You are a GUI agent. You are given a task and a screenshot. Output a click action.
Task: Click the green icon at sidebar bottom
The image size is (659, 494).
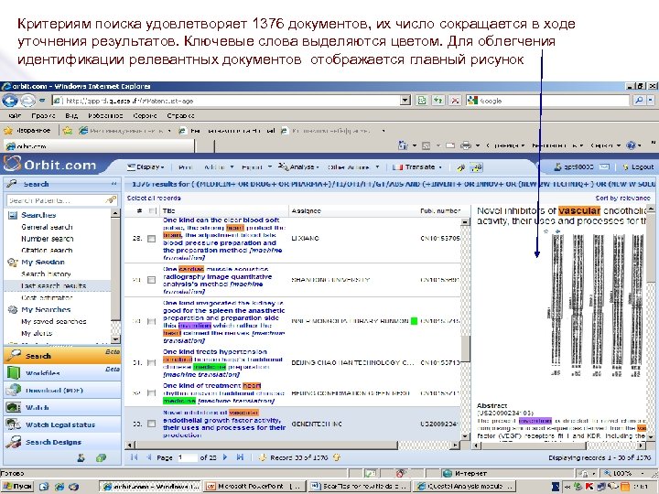(101, 458)
